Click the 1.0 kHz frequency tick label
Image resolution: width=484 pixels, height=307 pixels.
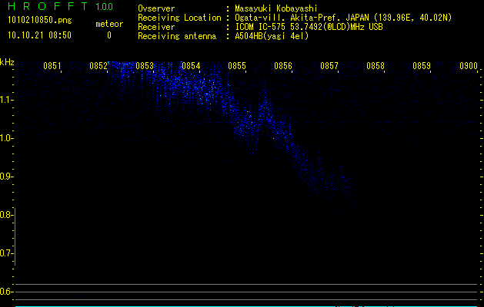tap(5, 138)
